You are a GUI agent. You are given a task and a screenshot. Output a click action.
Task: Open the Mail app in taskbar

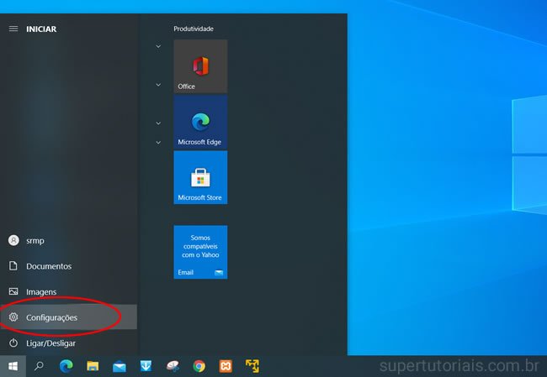point(119,366)
